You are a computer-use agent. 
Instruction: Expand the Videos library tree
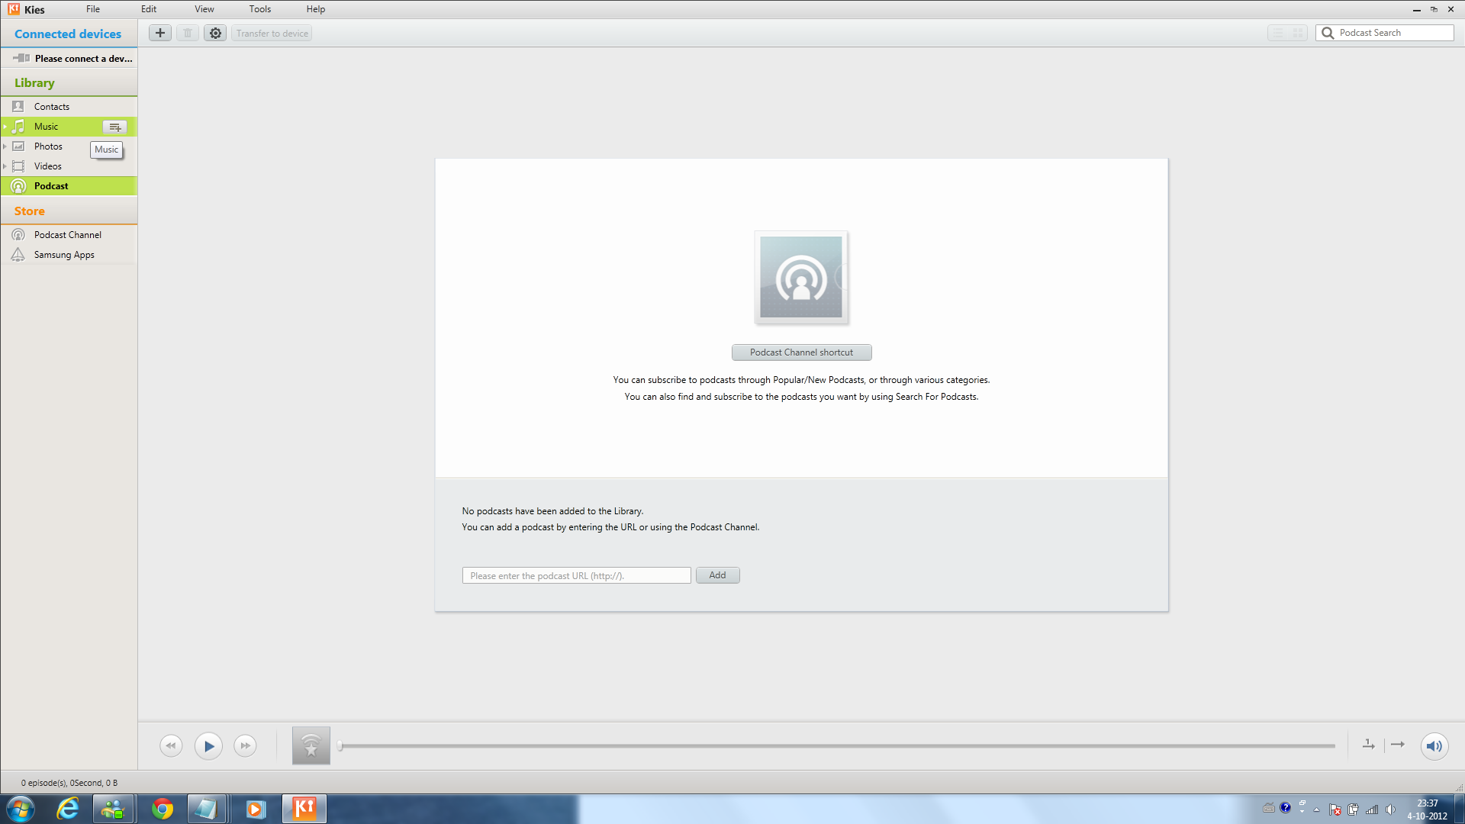5,166
